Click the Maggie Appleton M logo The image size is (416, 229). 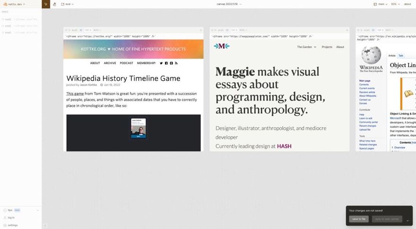(x=222, y=46)
